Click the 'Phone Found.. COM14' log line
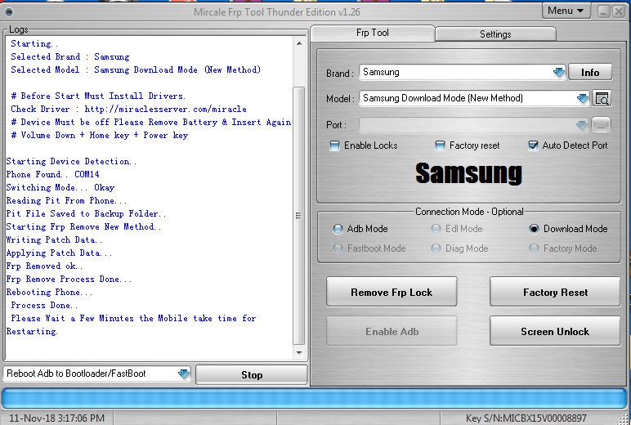This screenshot has height=425, width=631. 52,174
